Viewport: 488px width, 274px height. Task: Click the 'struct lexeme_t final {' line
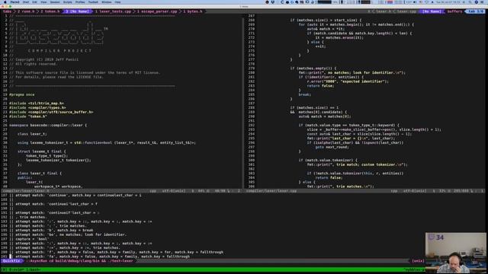tap(42, 151)
